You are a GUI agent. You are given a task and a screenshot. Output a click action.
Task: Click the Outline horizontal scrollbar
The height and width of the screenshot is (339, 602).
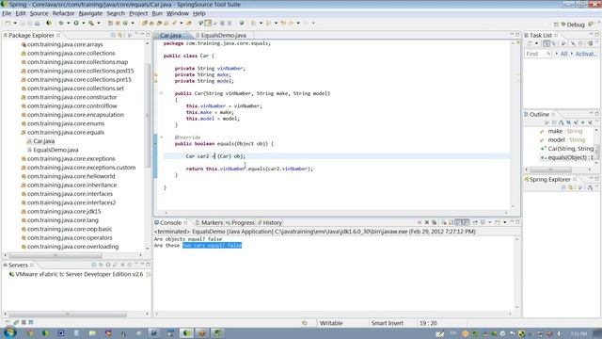pos(550,169)
